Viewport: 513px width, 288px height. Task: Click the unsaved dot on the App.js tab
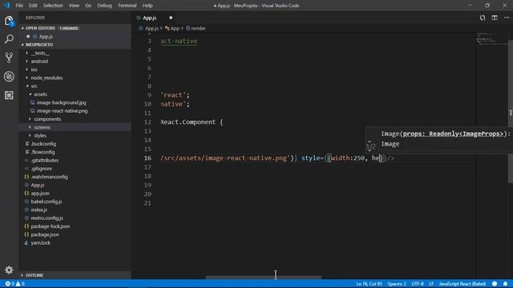pyautogui.click(x=171, y=18)
